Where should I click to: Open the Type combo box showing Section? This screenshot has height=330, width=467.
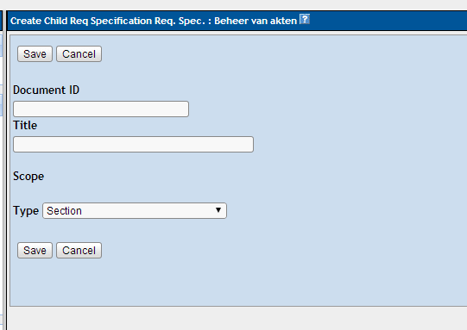pos(135,210)
